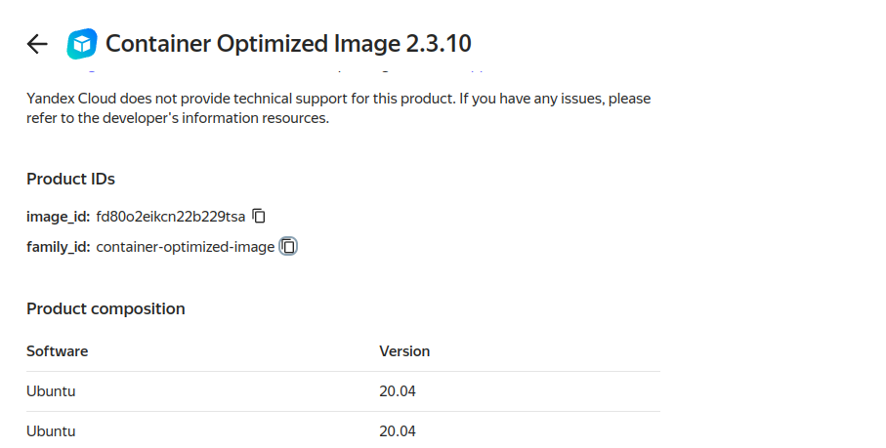The width and height of the screenshot is (886, 448).
Task: Select the second Ubuntu table row
Action: click(51, 431)
